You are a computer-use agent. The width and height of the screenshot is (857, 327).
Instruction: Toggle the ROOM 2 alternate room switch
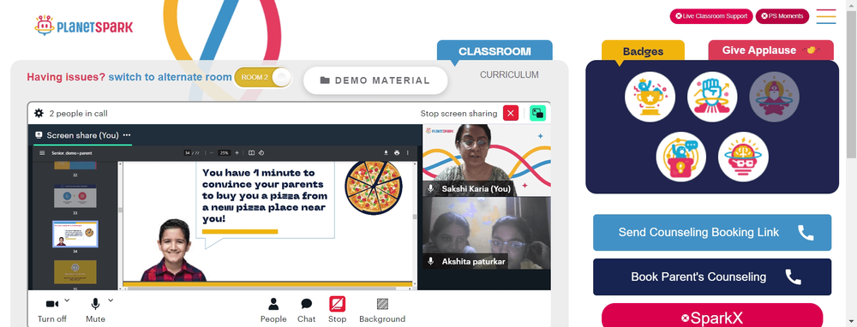(x=263, y=77)
